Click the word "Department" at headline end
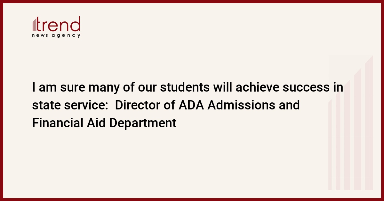 [x=143, y=123]
